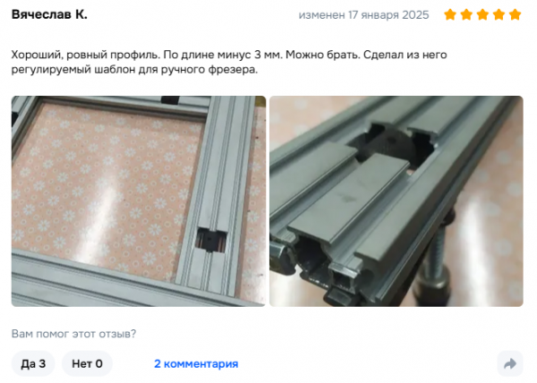The image size is (537, 383).
Task: Click the review text starting with Хороший
Action: [x=229, y=55]
